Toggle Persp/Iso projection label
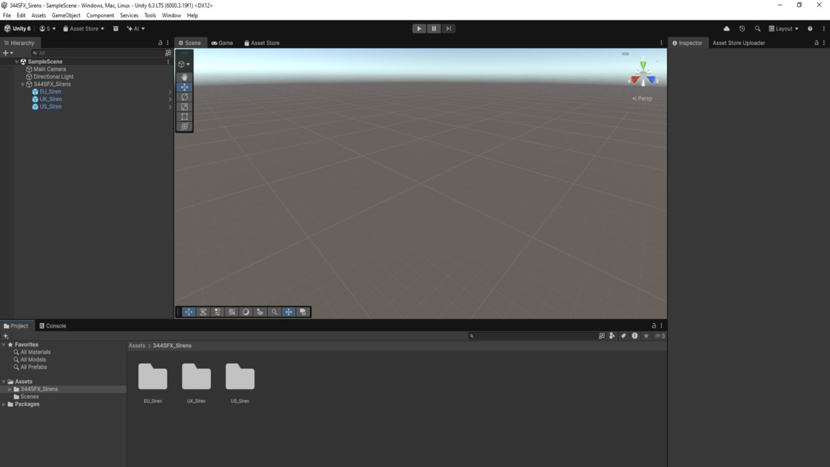 click(x=643, y=99)
